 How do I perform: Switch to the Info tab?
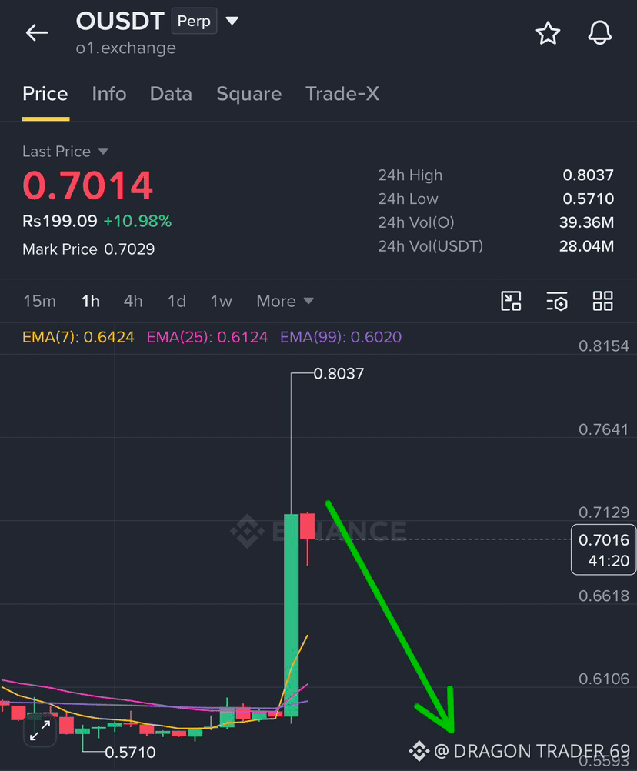(x=109, y=94)
